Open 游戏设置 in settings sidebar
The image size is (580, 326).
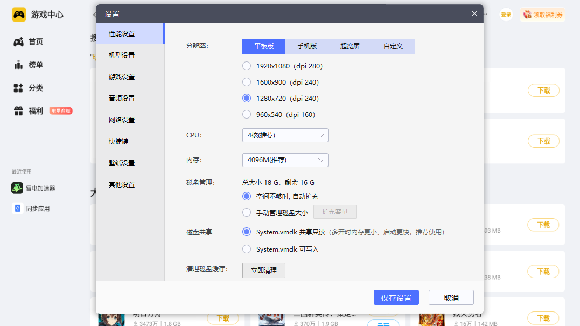(122, 77)
